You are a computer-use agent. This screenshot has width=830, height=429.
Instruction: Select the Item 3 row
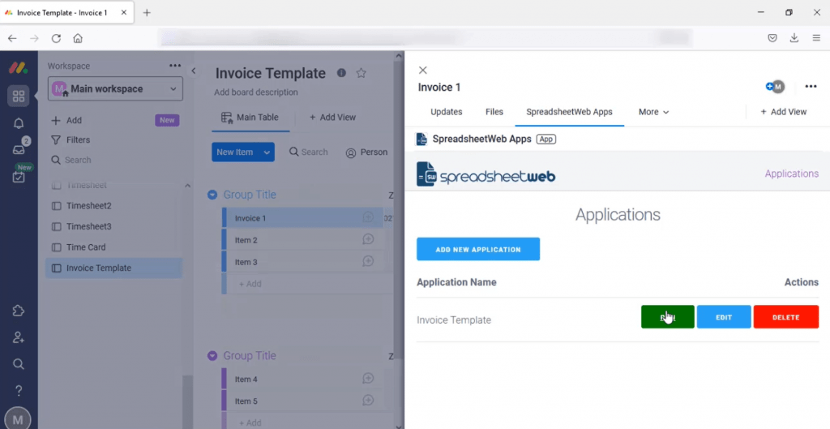pyautogui.click(x=302, y=262)
